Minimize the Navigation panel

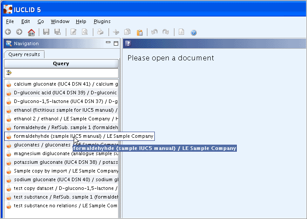click(108, 42)
